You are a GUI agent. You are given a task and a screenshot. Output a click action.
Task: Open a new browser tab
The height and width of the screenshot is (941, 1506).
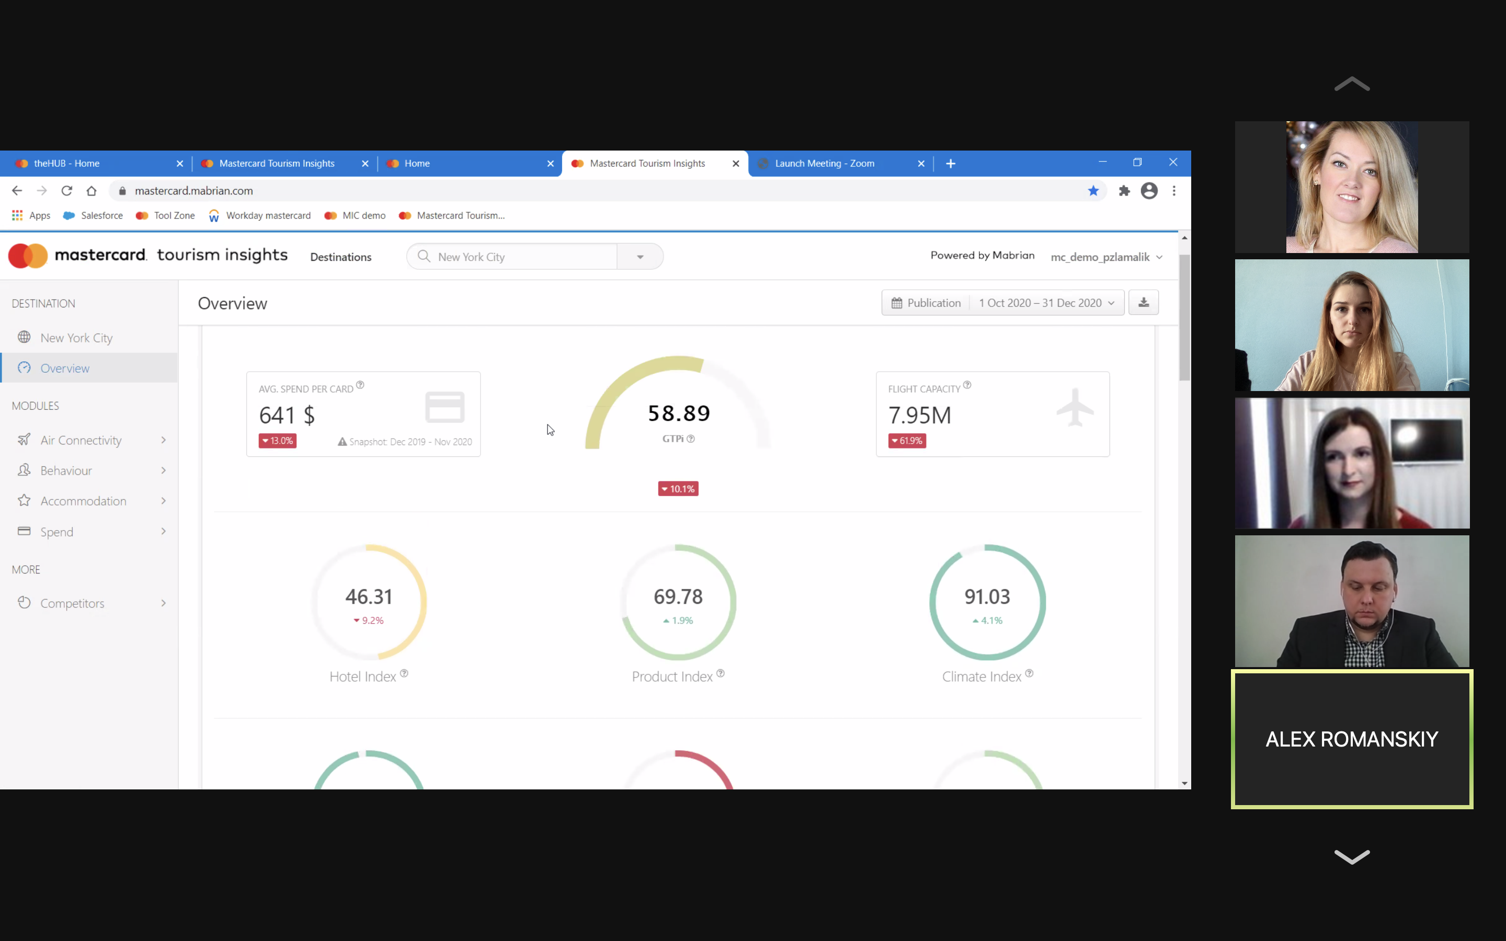tap(950, 164)
